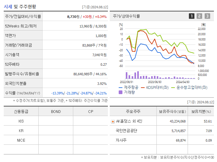Click the CP column header
This screenshot has height=162, width=217.
[91, 112]
